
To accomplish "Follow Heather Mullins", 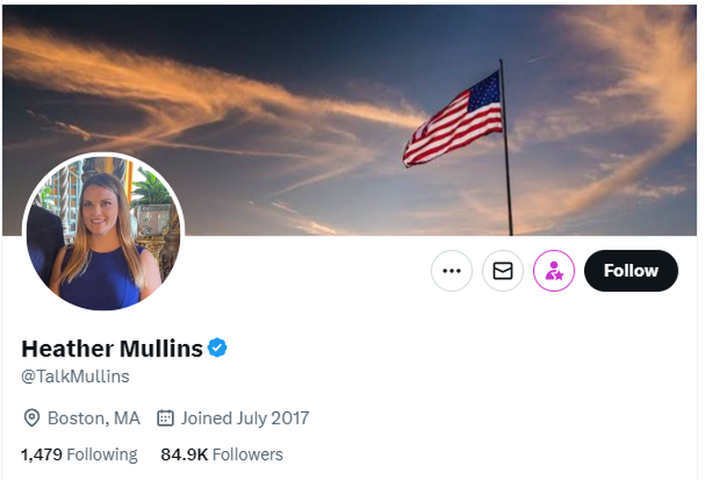I will [x=631, y=271].
